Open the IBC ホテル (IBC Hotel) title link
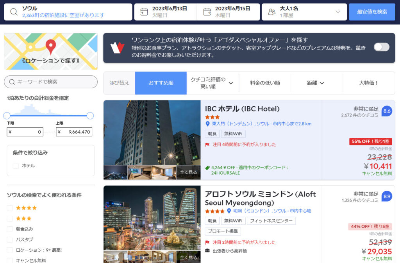The height and width of the screenshot is (263, 400). [242, 109]
